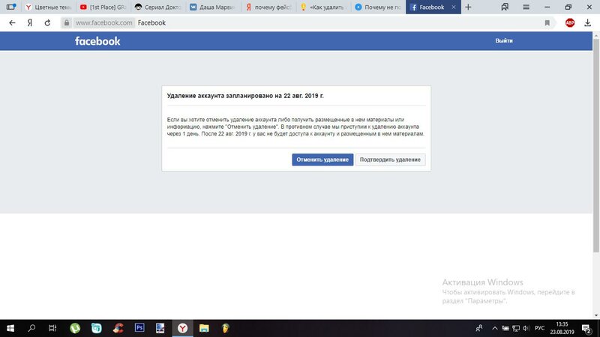Open the notification center icon

586,328
